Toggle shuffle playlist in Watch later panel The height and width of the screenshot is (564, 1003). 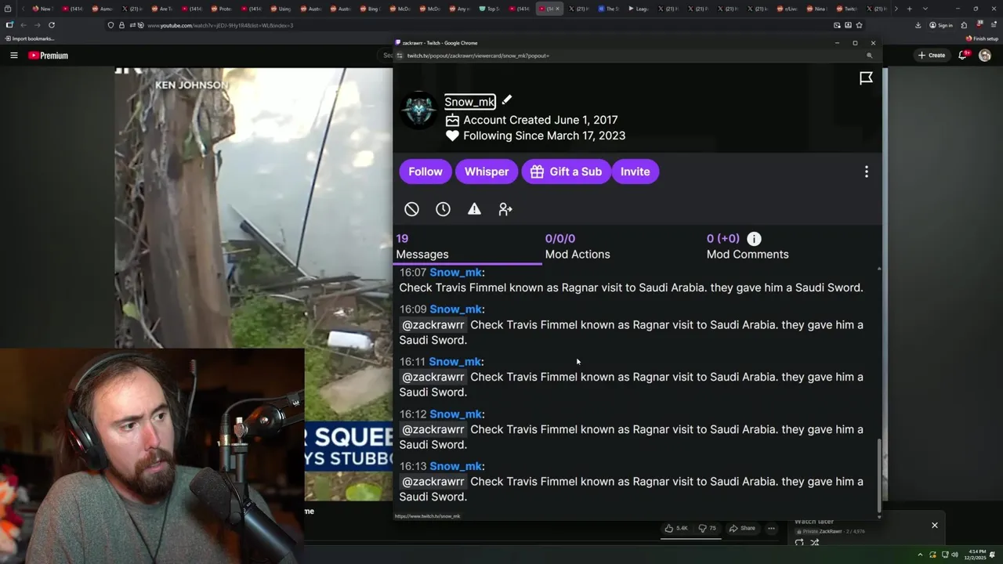(815, 542)
